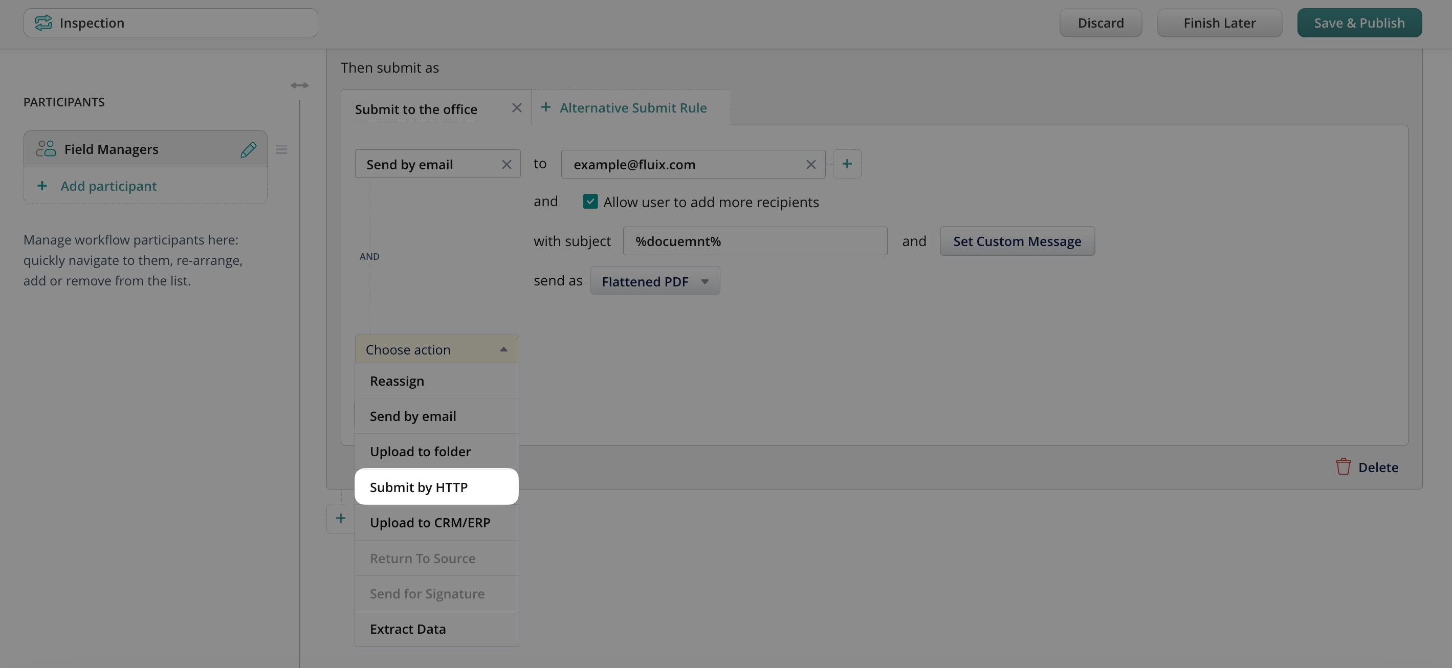Viewport: 1452px width, 668px height.
Task: Open the Flattened PDF format dropdown
Action: coord(654,281)
